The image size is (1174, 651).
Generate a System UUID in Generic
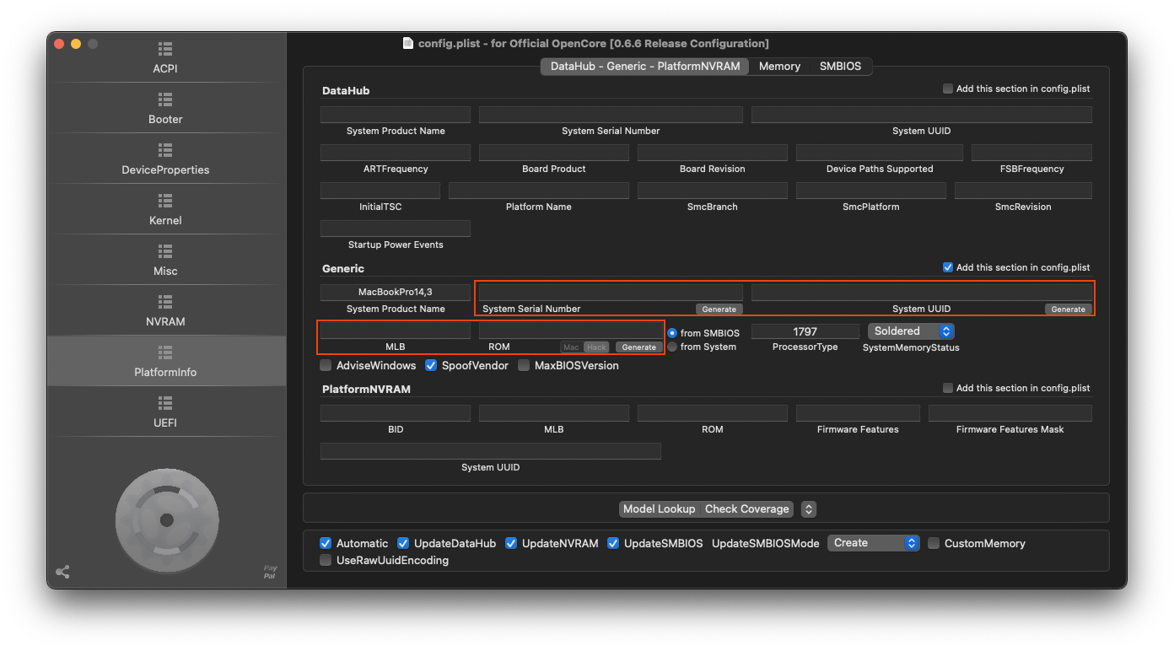[x=1068, y=309]
